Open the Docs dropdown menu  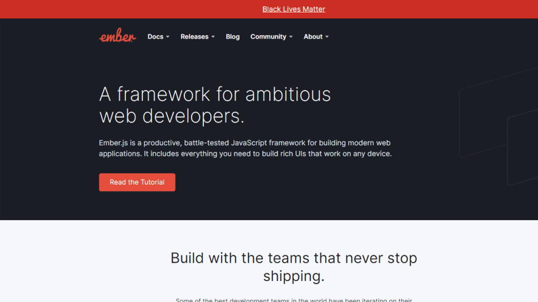pos(156,37)
